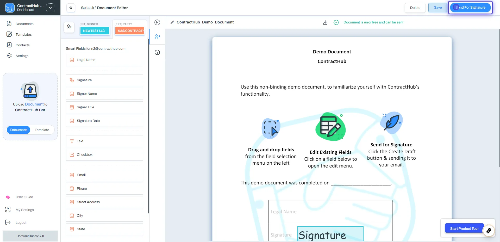
Task: Open Contacts in the sidebar
Action: click(x=22, y=45)
